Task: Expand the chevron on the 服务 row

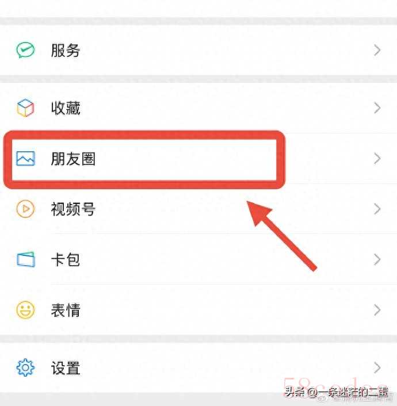Action: pyautogui.click(x=377, y=50)
